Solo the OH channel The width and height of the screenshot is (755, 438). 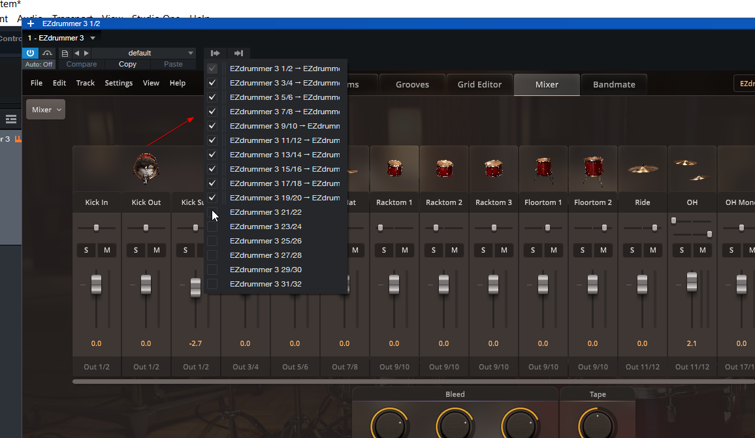coord(681,250)
